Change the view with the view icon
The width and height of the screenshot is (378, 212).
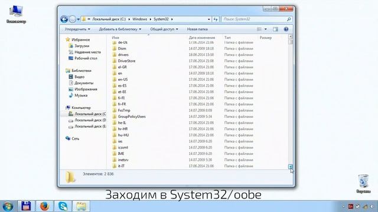(x=259, y=29)
